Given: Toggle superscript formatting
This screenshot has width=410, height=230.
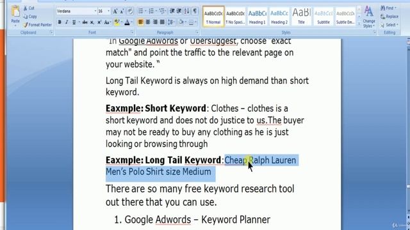Looking at the screenshot, I should [x=99, y=22].
